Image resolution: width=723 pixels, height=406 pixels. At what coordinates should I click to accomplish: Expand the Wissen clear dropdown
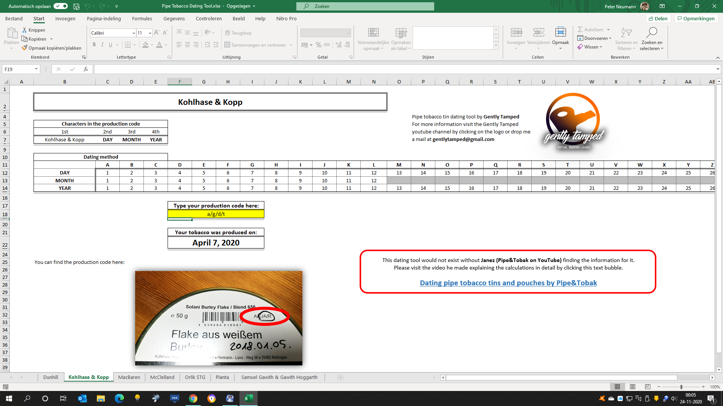pyautogui.click(x=601, y=47)
